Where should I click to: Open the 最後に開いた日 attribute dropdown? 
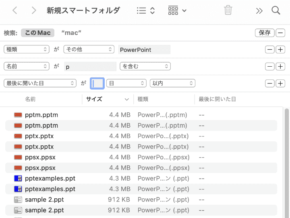[x=40, y=83]
